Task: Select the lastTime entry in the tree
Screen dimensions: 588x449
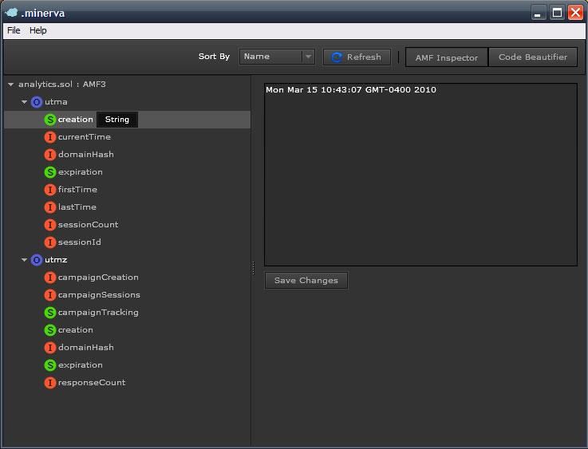Action: (77, 207)
